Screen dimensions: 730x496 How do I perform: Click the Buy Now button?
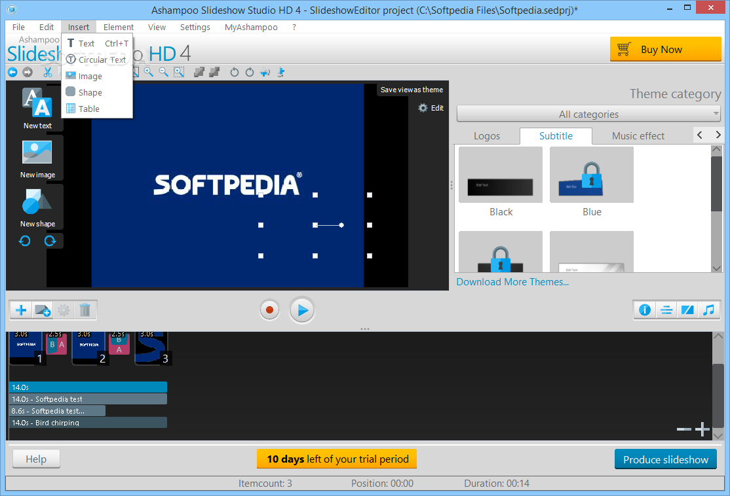tap(666, 49)
